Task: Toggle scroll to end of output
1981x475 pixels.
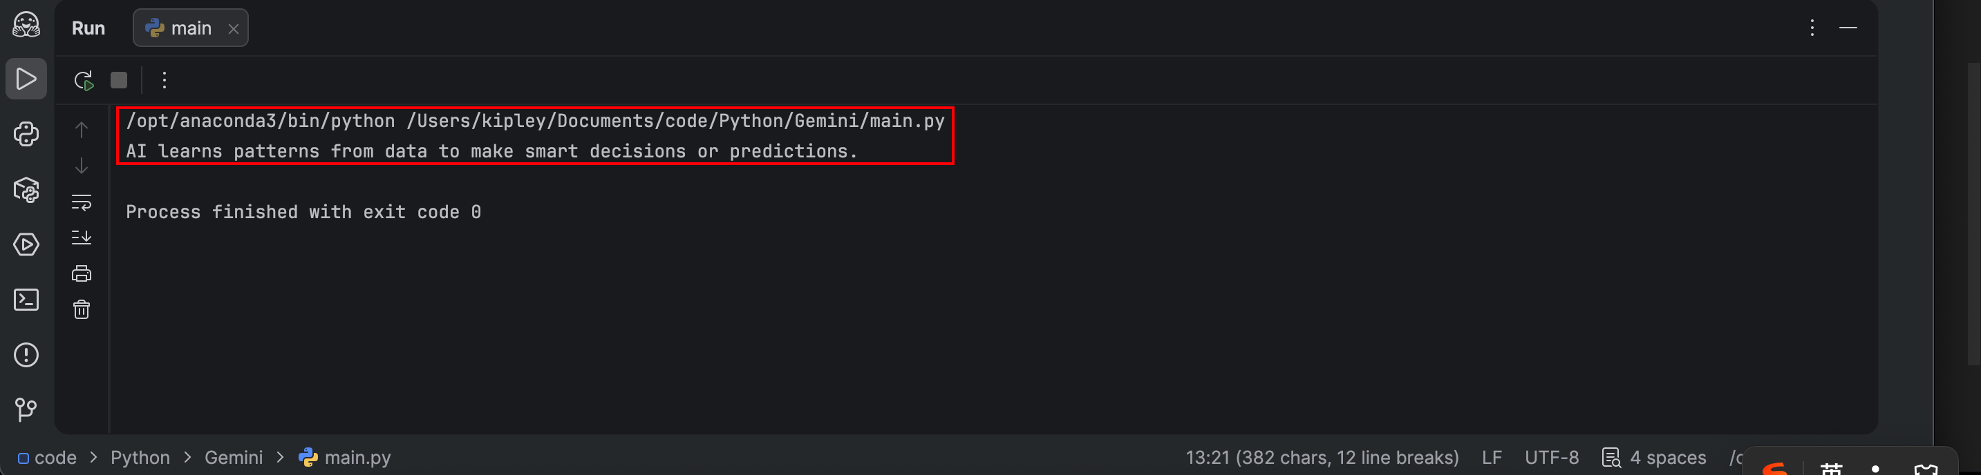Action: tap(82, 237)
